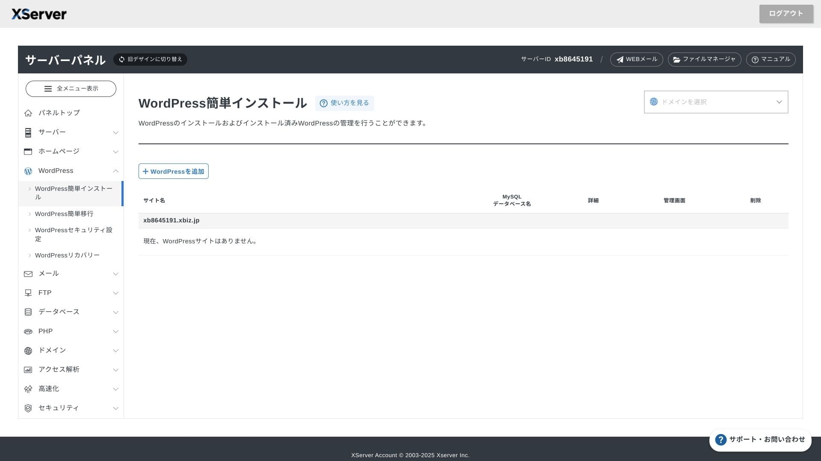Open the ドメインを選択 dropdown arrow
Viewport: 821px width, 461px height.
point(779,102)
